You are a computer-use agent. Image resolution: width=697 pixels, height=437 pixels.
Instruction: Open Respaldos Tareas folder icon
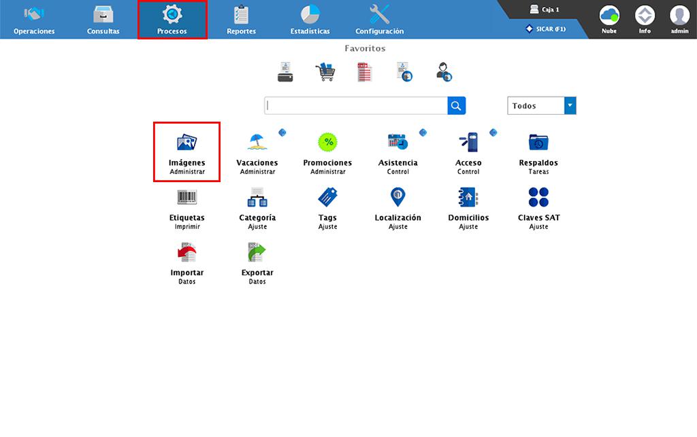click(x=538, y=143)
